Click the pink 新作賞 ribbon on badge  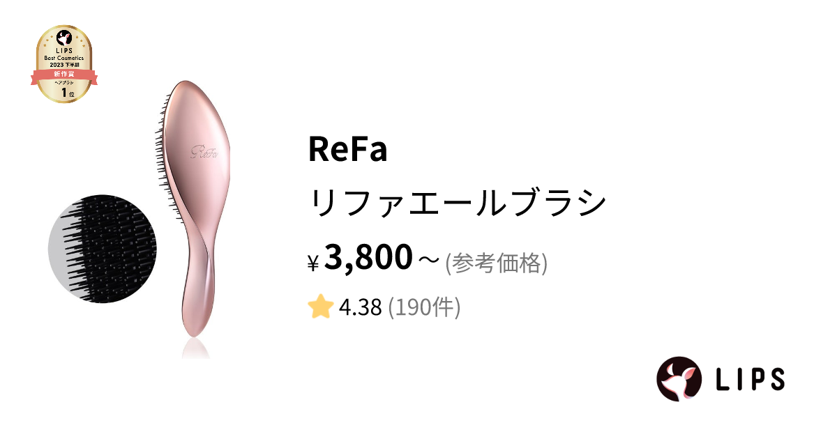pos(63,74)
